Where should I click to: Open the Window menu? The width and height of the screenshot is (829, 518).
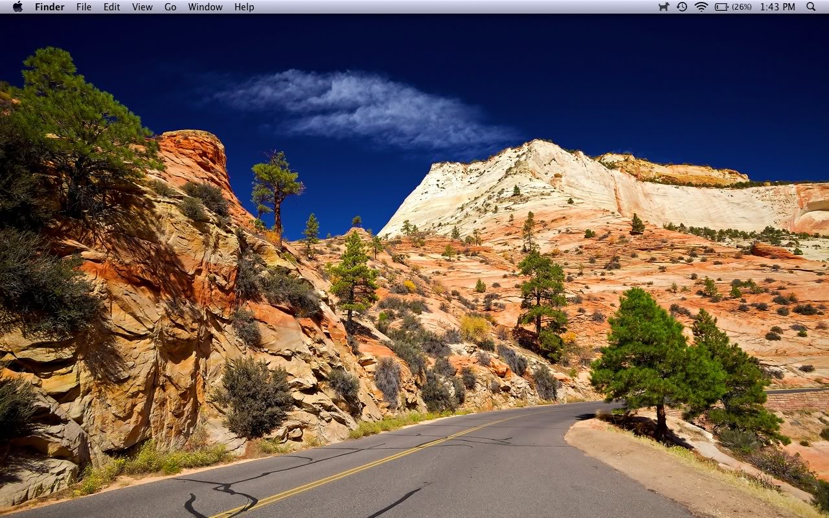(205, 7)
